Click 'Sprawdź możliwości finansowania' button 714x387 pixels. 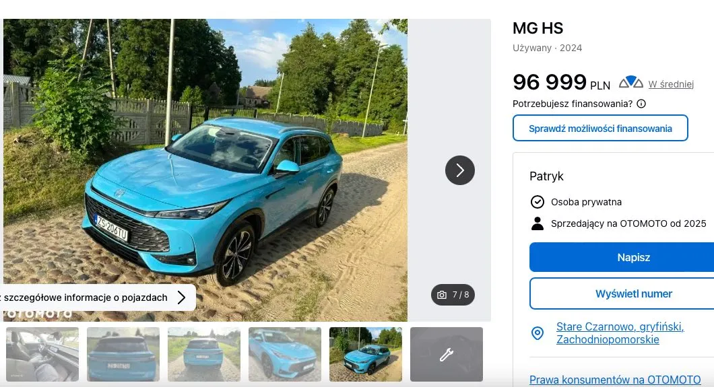point(600,129)
